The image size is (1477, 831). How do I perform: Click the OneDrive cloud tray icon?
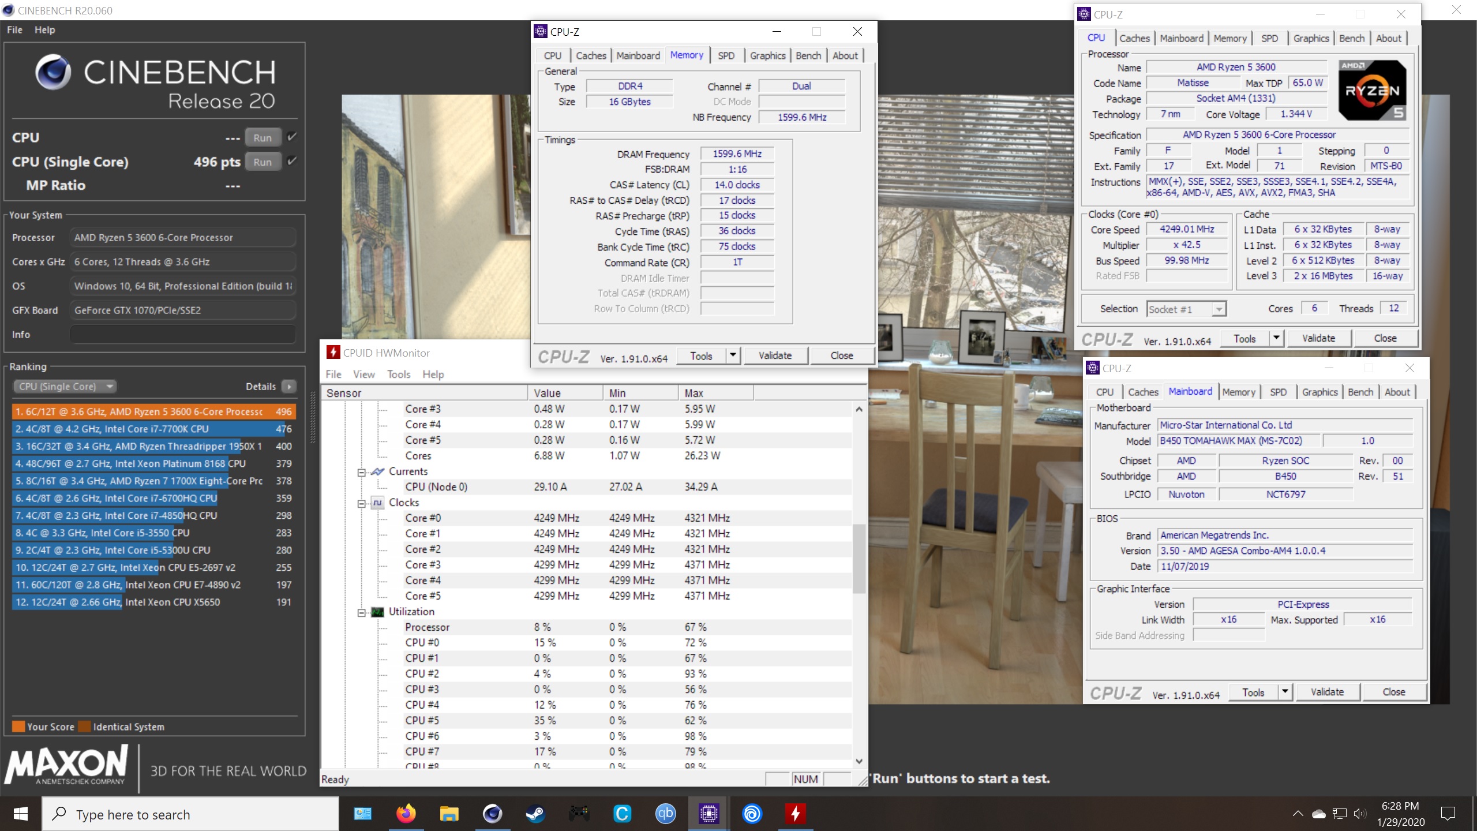coord(1318,814)
